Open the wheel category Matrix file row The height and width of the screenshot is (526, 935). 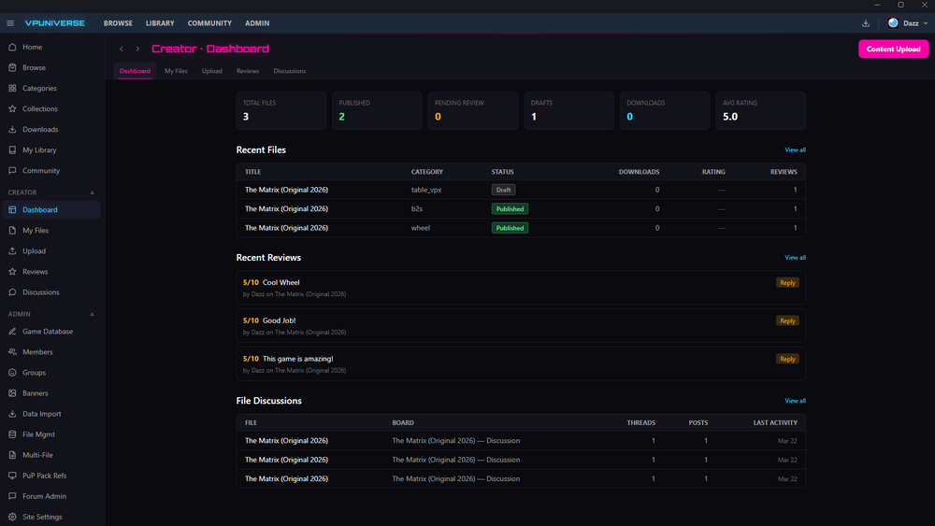tap(521, 228)
